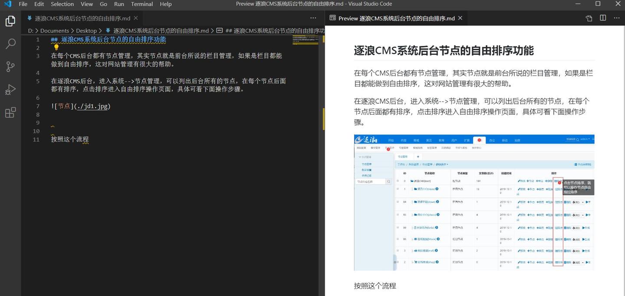625x296 pixels.
Task: Open the Source Control panel
Action: coord(10,66)
